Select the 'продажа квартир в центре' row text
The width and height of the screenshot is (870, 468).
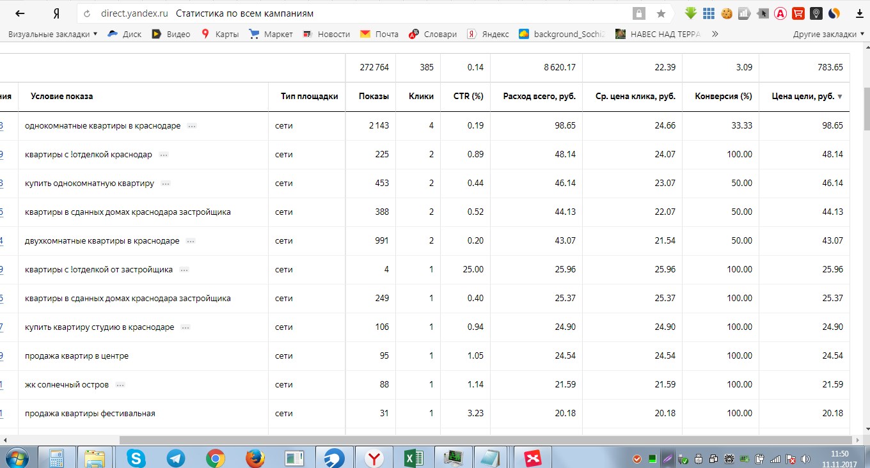[x=77, y=356]
